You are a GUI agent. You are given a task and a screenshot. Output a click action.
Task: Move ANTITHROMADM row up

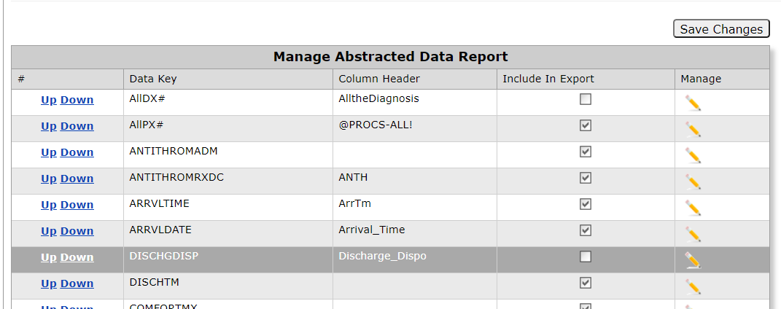tap(48, 153)
